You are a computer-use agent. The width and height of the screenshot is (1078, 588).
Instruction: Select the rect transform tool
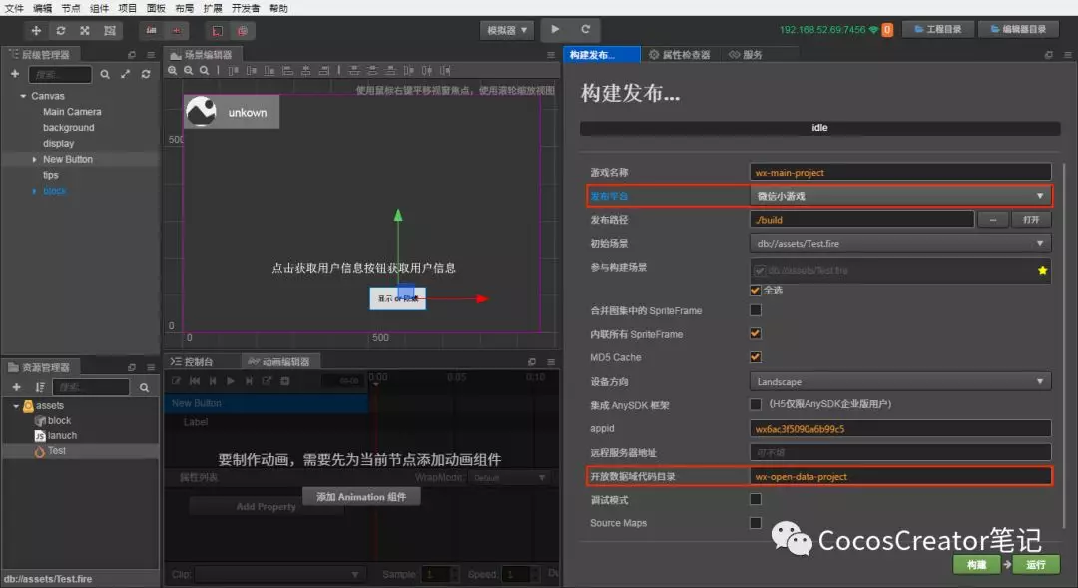[110, 30]
